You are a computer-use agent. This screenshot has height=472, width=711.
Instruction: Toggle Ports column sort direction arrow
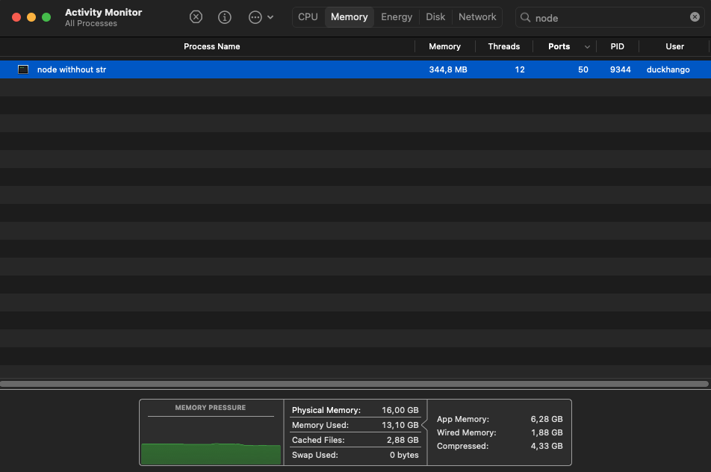click(587, 47)
